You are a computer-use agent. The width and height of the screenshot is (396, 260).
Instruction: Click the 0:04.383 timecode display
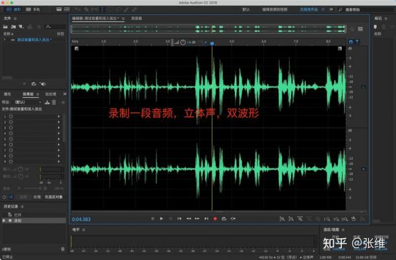(81, 219)
